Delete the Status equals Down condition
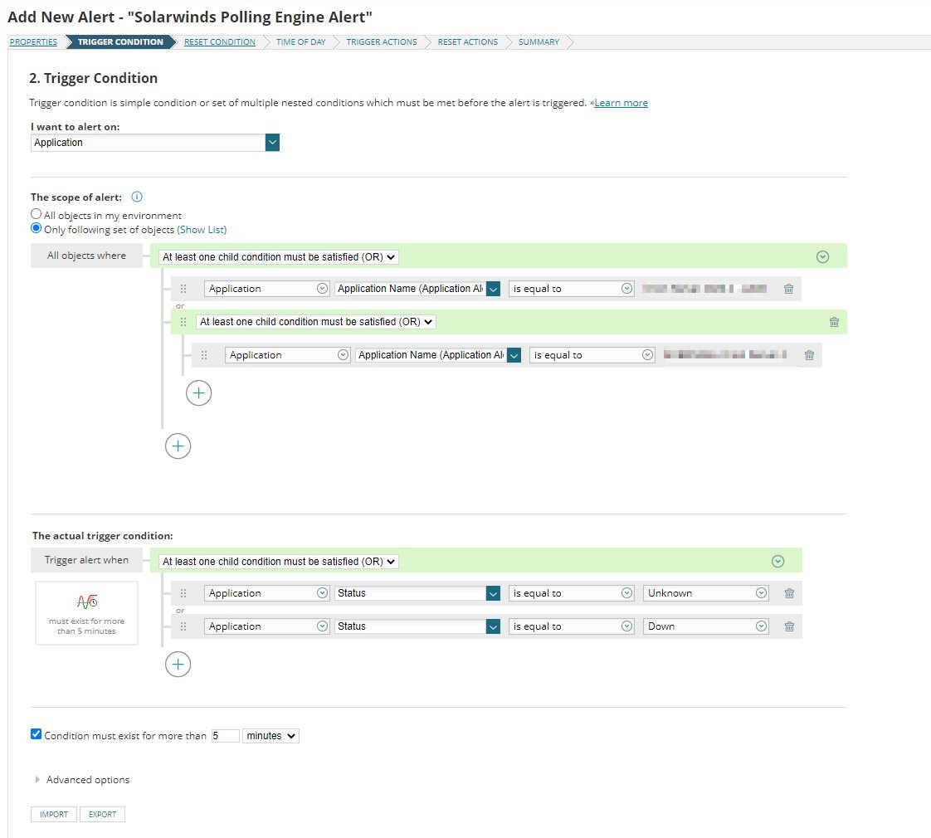931x838 pixels. pyautogui.click(x=789, y=626)
